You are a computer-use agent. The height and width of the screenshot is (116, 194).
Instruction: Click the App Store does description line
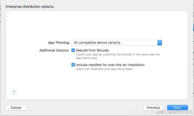coord(87,58)
